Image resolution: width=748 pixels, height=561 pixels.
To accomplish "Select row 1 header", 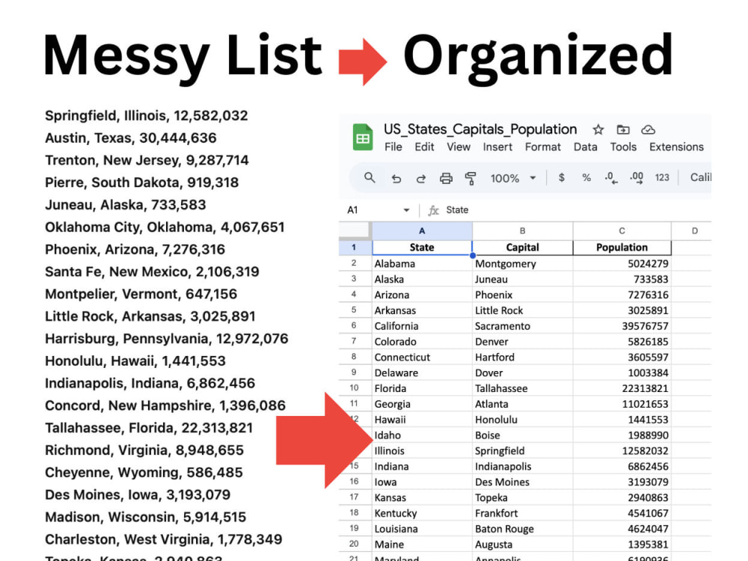I will [x=355, y=247].
